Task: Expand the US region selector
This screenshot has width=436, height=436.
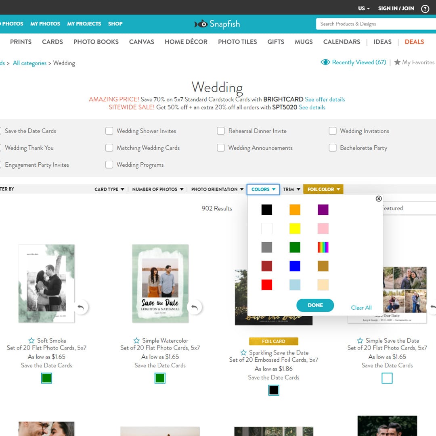Action: (363, 8)
